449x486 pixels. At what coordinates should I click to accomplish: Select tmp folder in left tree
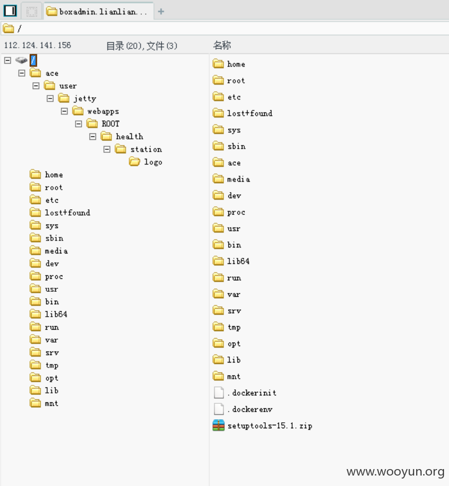click(x=44, y=365)
